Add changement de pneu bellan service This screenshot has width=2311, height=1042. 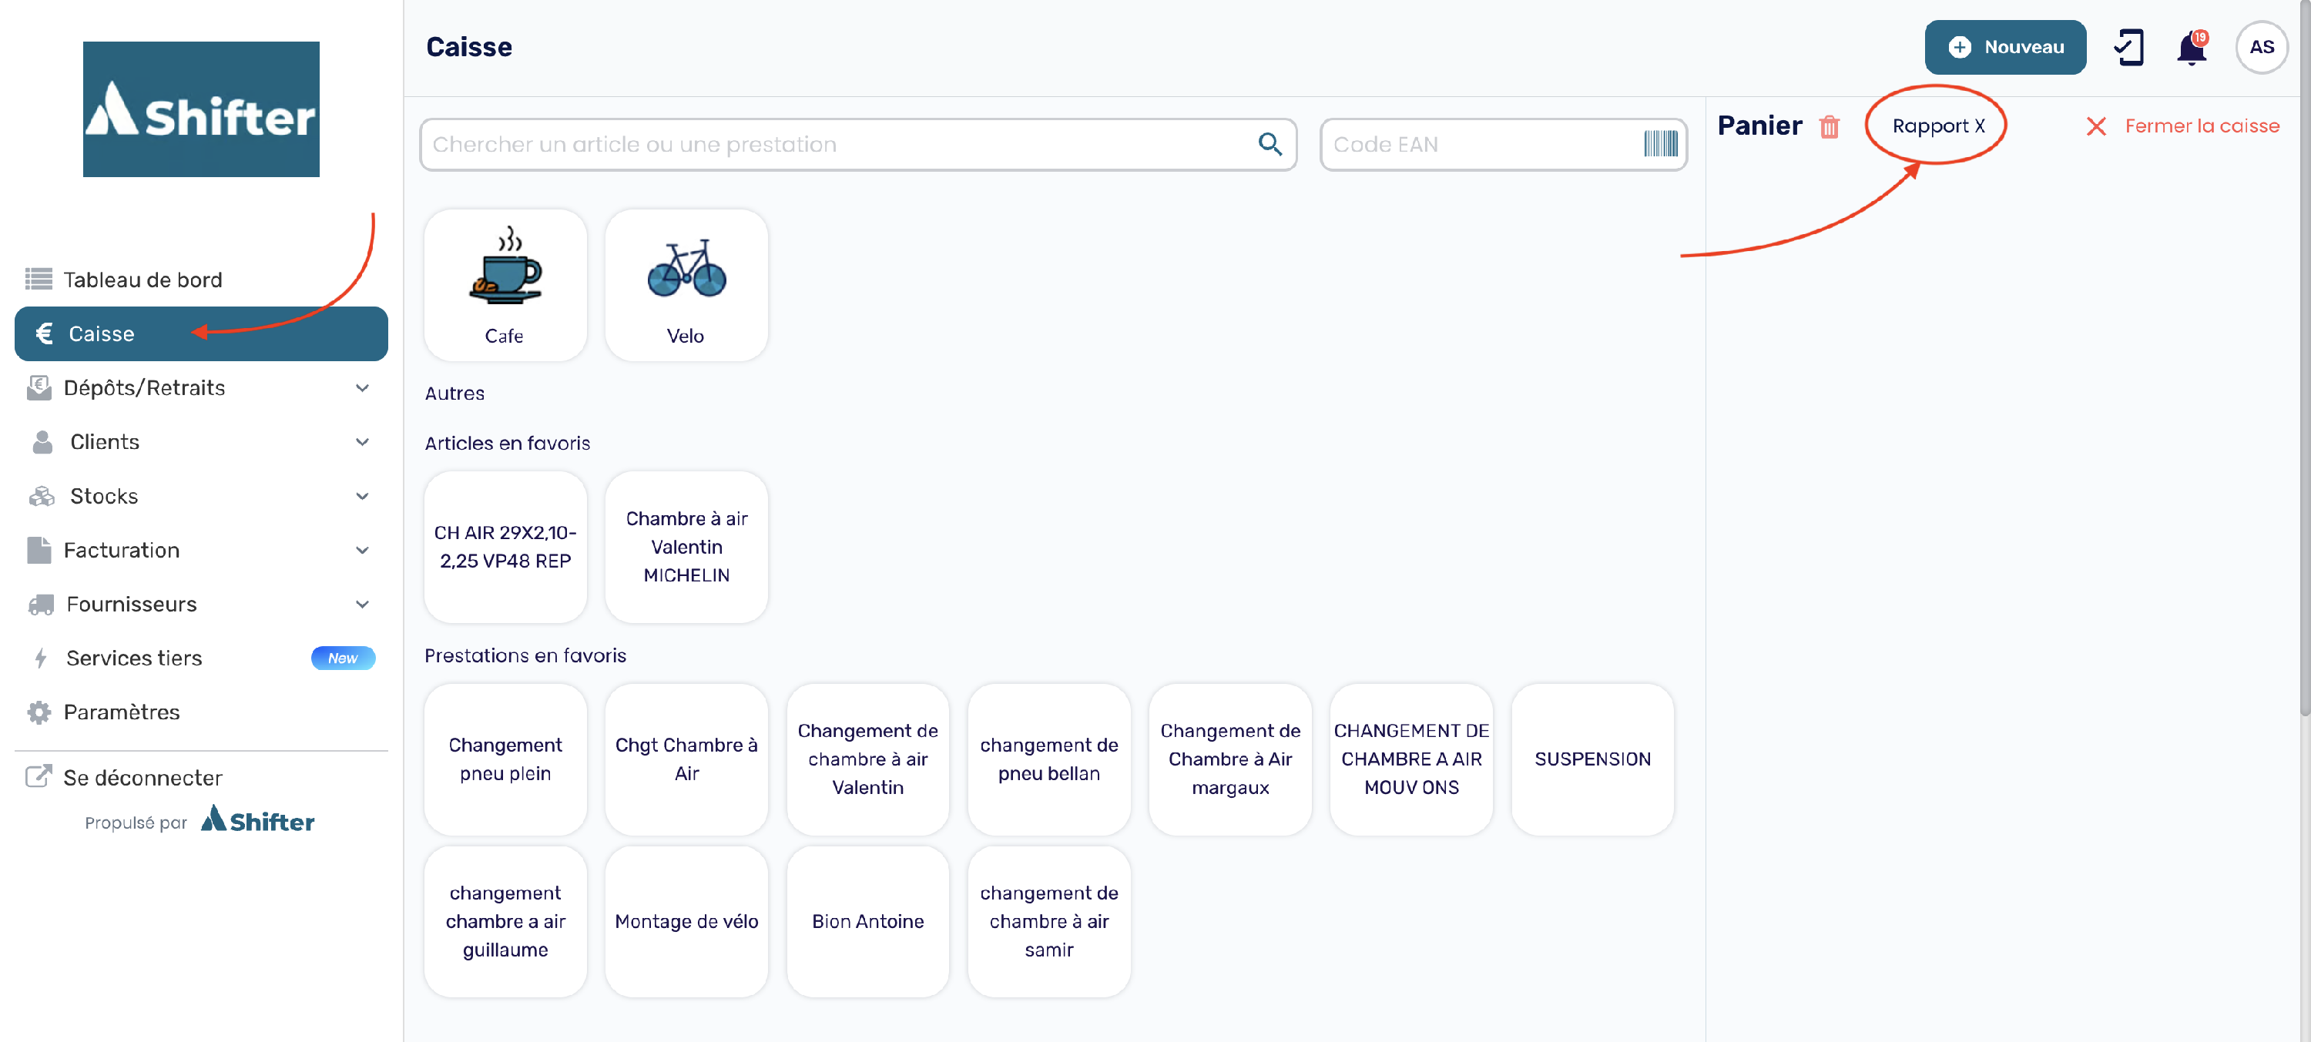click(1048, 759)
